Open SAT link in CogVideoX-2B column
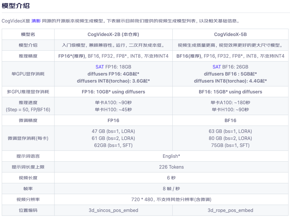290x219 pixels. 100,67
